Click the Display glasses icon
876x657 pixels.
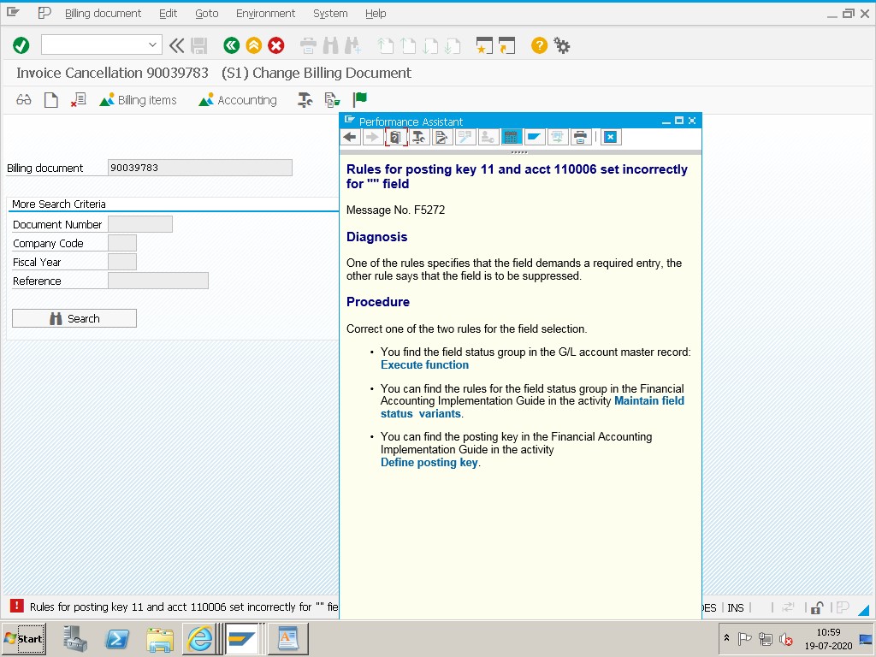point(23,100)
